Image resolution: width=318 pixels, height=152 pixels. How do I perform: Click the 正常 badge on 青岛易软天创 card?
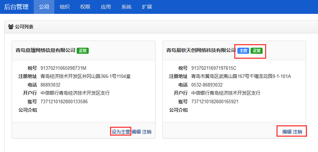point(257,51)
